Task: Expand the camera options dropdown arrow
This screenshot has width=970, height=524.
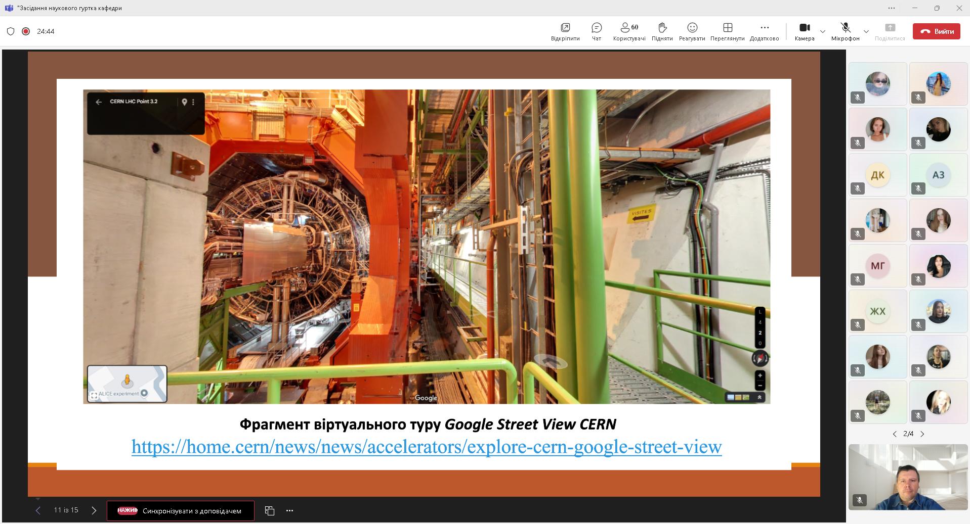Action: 823,31
